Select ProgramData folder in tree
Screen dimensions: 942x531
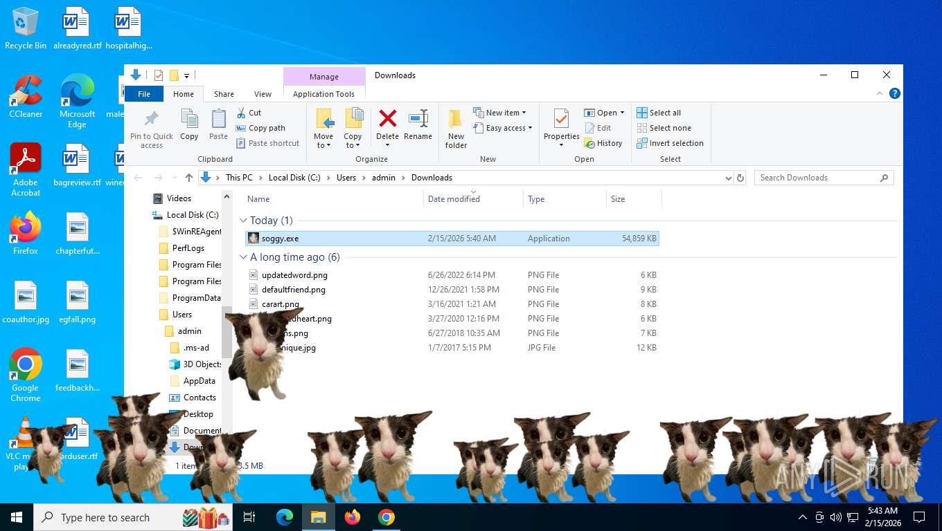tap(196, 298)
